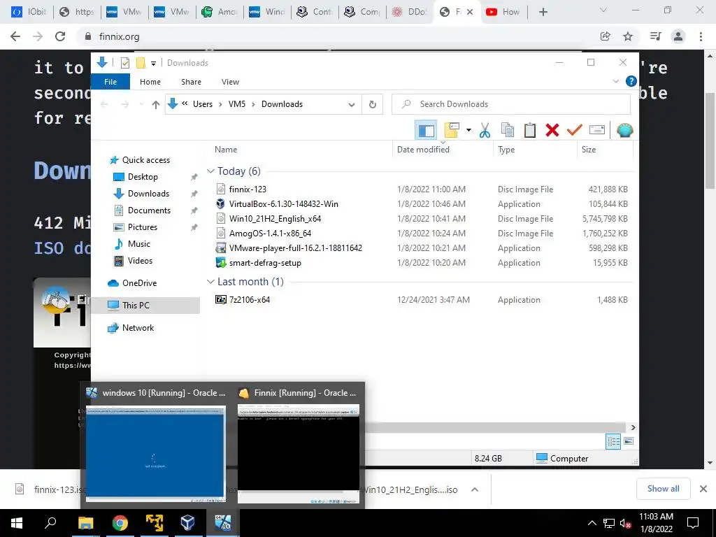Select This PC in navigation pane
716x537 pixels.
[136, 305]
